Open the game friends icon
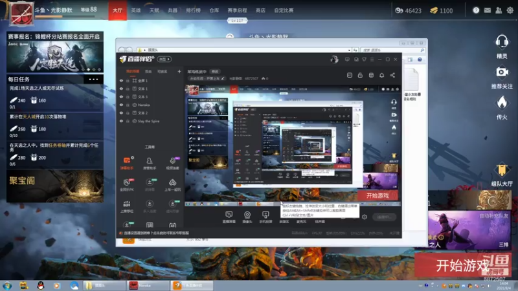 tap(499, 10)
